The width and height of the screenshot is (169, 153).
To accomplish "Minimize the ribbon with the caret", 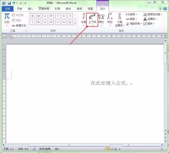I will click(x=161, y=9).
